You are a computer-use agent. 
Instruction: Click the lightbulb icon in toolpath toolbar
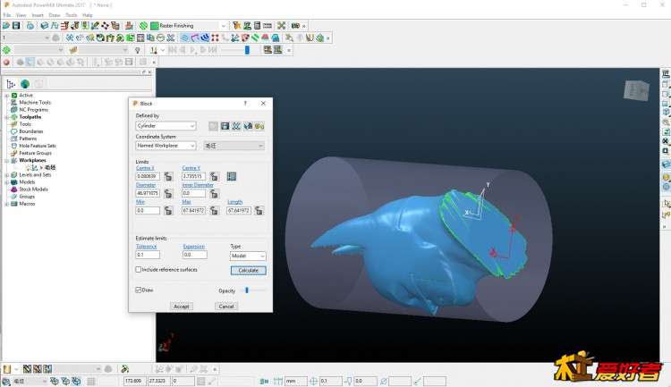pyautogui.click(x=138, y=50)
